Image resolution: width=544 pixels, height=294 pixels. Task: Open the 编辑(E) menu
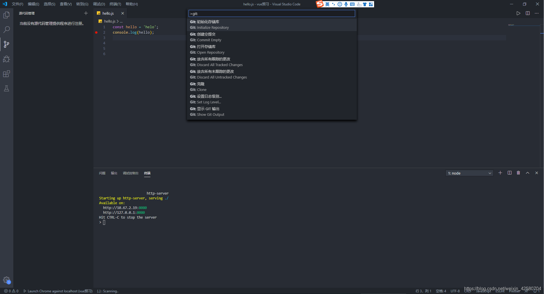point(33,4)
